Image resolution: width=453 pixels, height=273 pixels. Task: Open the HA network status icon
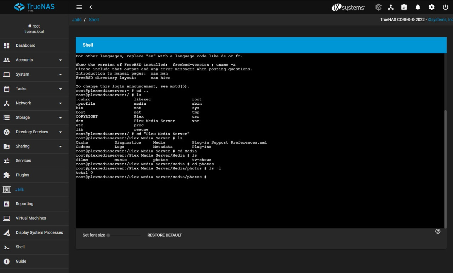click(x=391, y=7)
